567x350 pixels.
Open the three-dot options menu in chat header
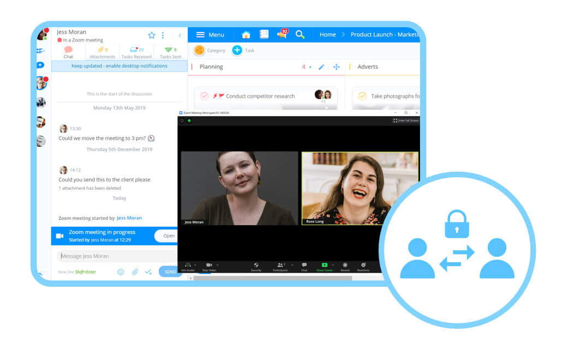[x=163, y=35]
